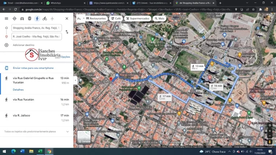Zoom in on the map
Screen dimensions: 276x155
pos(270,131)
